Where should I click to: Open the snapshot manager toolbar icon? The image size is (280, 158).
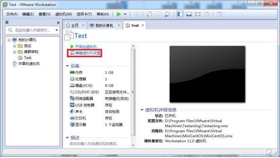(167, 14)
